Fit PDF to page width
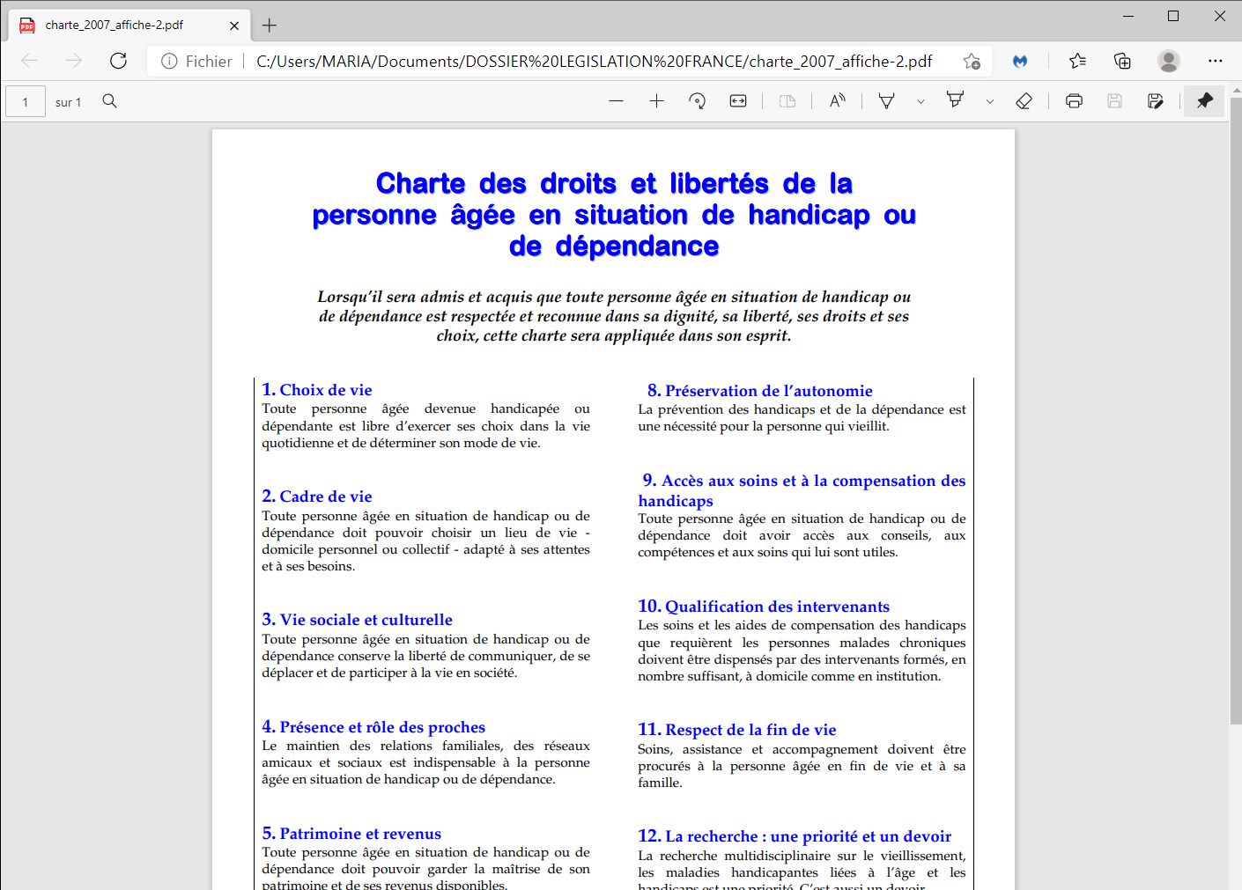1242x890 pixels. tap(738, 101)
